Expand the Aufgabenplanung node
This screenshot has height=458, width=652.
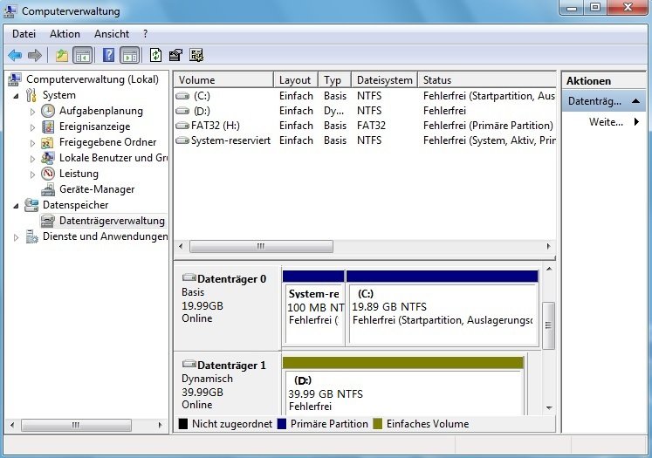tap(32, 112)
